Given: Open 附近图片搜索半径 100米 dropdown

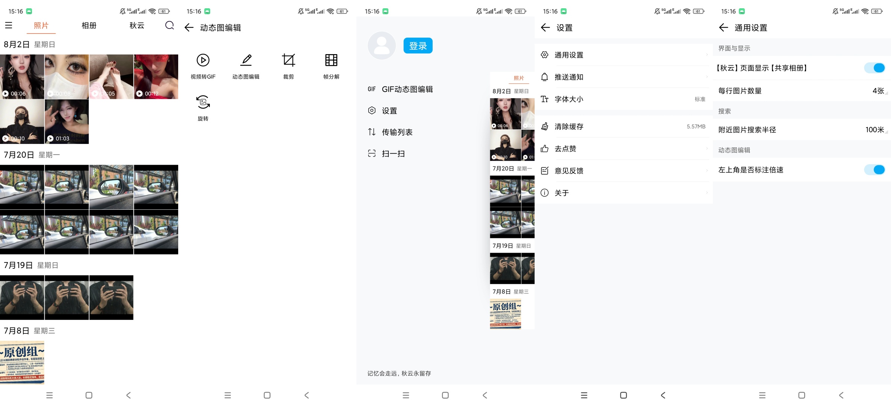Looking at the screenshot, I should click(802, 130).
